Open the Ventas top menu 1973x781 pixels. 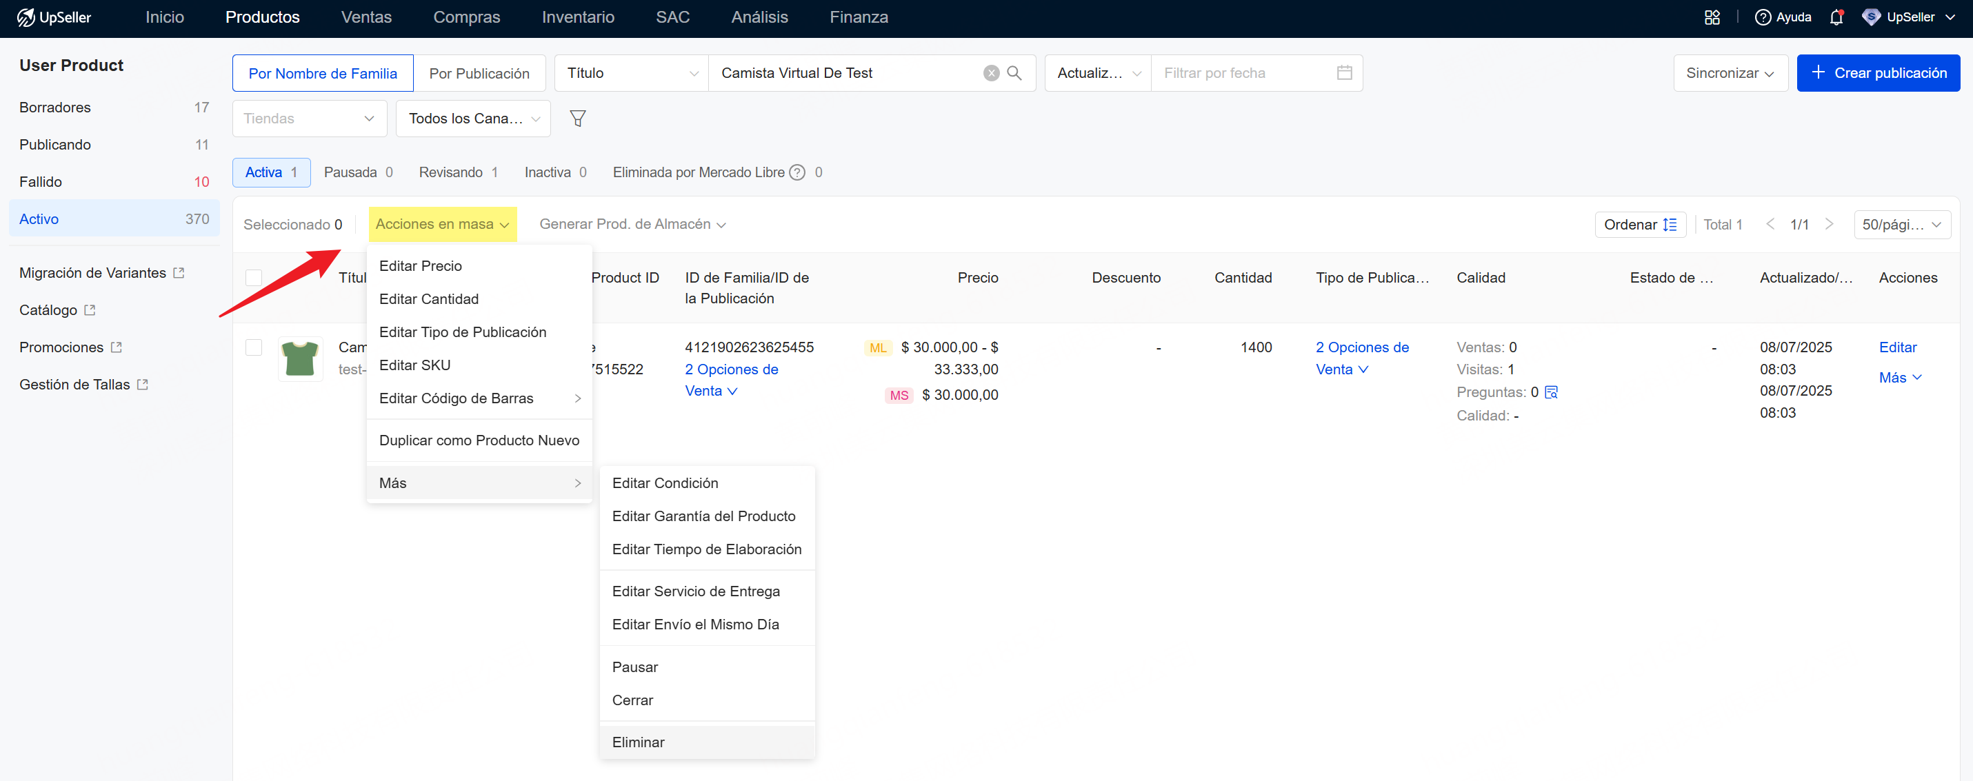pyautogui.click(x=366, y=17)
